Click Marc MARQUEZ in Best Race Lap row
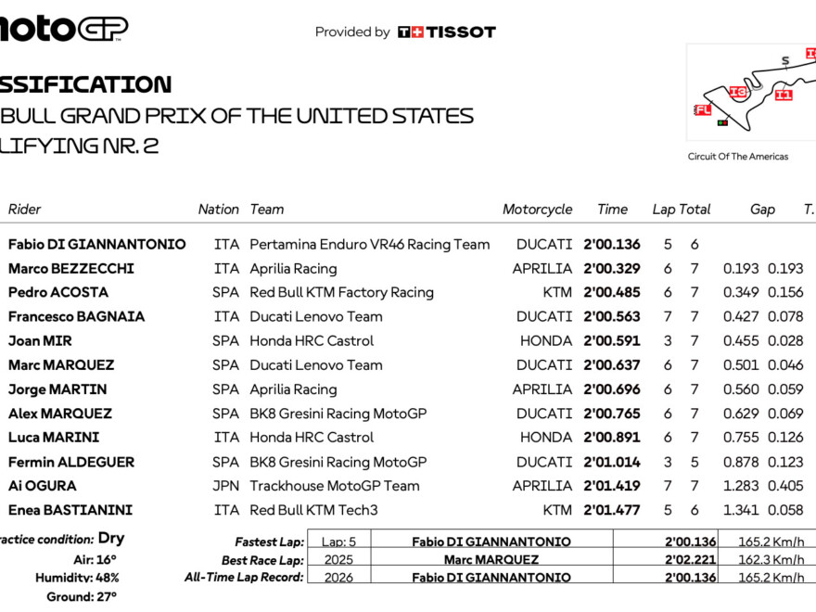 (x=491, y=560)
